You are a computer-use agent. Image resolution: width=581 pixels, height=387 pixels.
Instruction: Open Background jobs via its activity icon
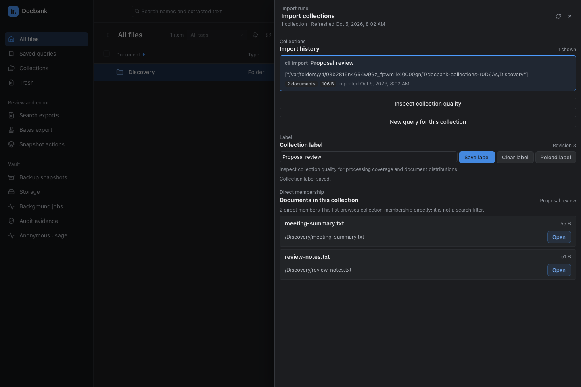(11, 206)
